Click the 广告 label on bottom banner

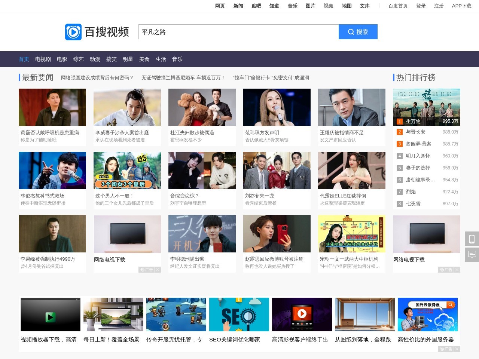(x=446, y=349)
